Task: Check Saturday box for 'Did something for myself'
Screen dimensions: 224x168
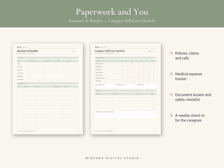Action: (149, 78)
